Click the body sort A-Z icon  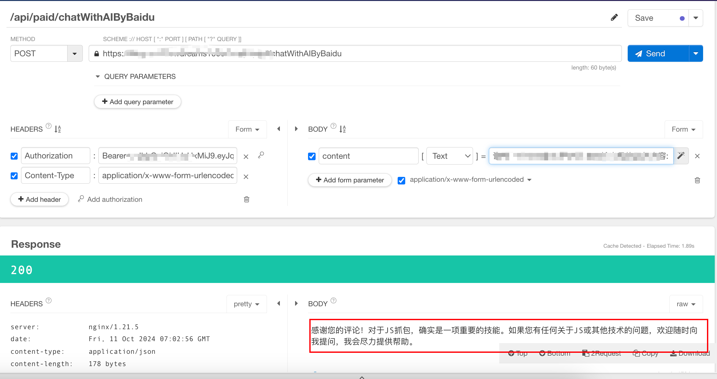pos(342,129)
